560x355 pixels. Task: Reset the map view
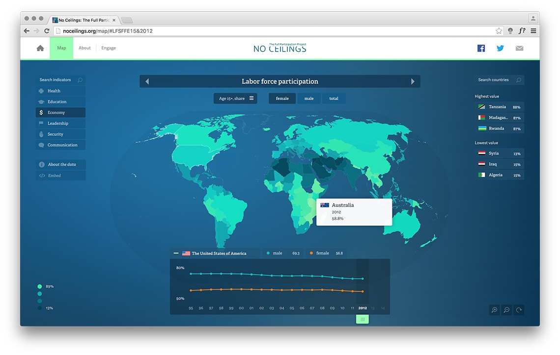519,310
